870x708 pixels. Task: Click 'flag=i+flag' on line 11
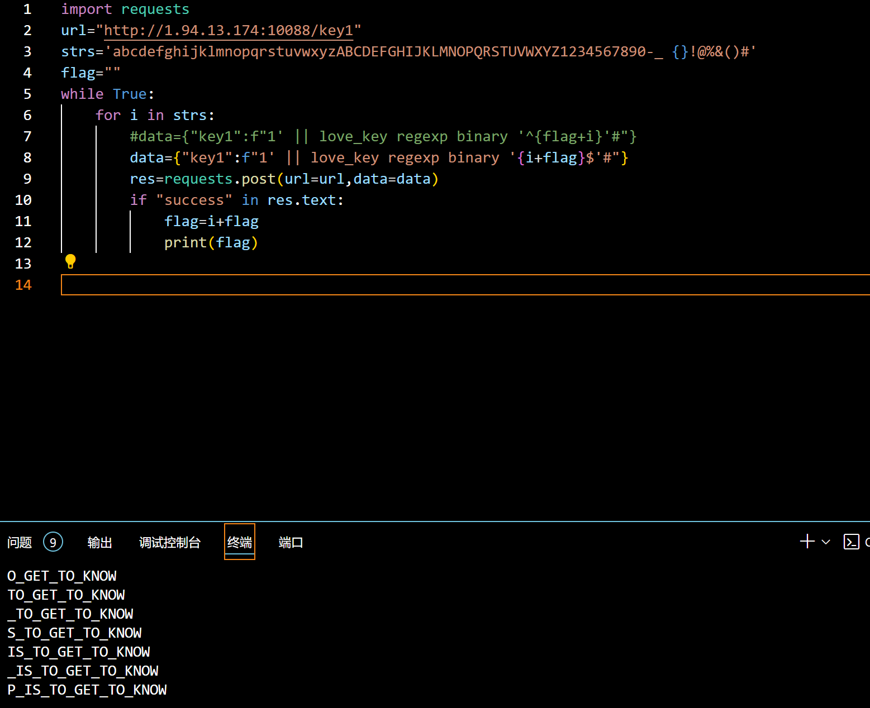211,221
